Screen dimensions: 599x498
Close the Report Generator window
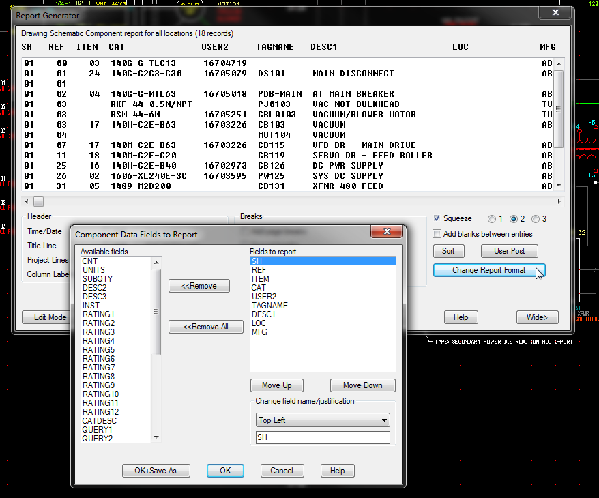554,14
